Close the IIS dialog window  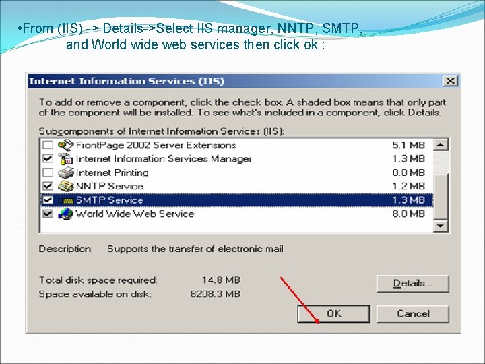(450, 81)
